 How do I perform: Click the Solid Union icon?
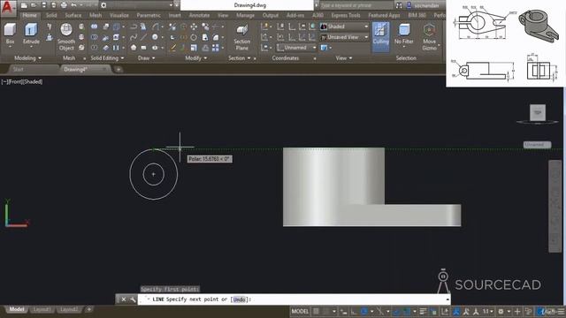95,26
